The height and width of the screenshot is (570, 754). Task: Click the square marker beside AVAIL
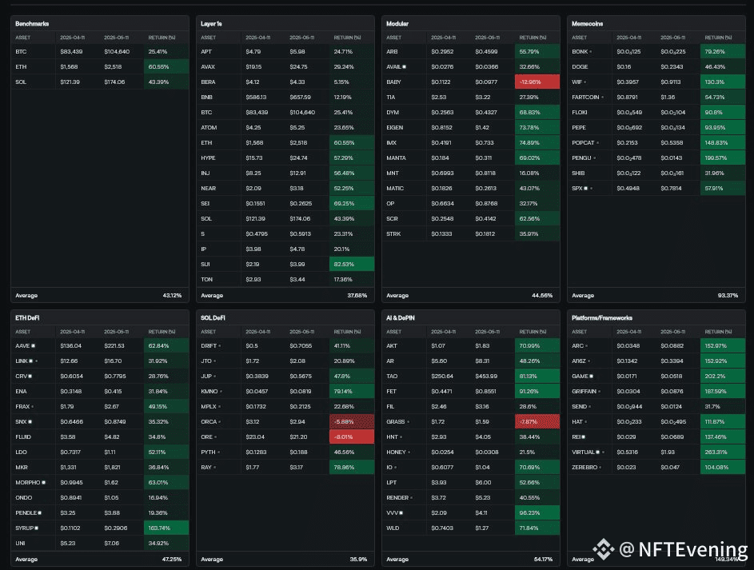404,67
